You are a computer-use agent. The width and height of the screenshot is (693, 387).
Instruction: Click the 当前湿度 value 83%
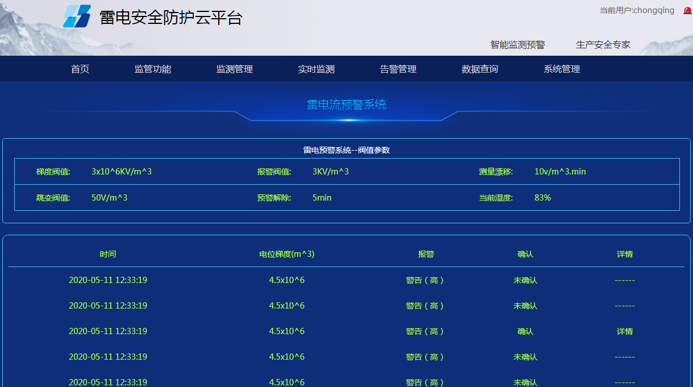pyautogui.click(x=542, y=198)
